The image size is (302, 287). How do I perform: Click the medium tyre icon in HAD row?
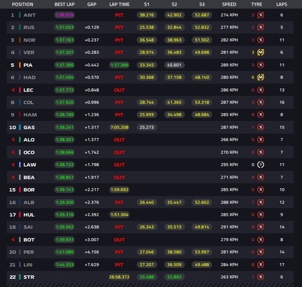point(260,77)
